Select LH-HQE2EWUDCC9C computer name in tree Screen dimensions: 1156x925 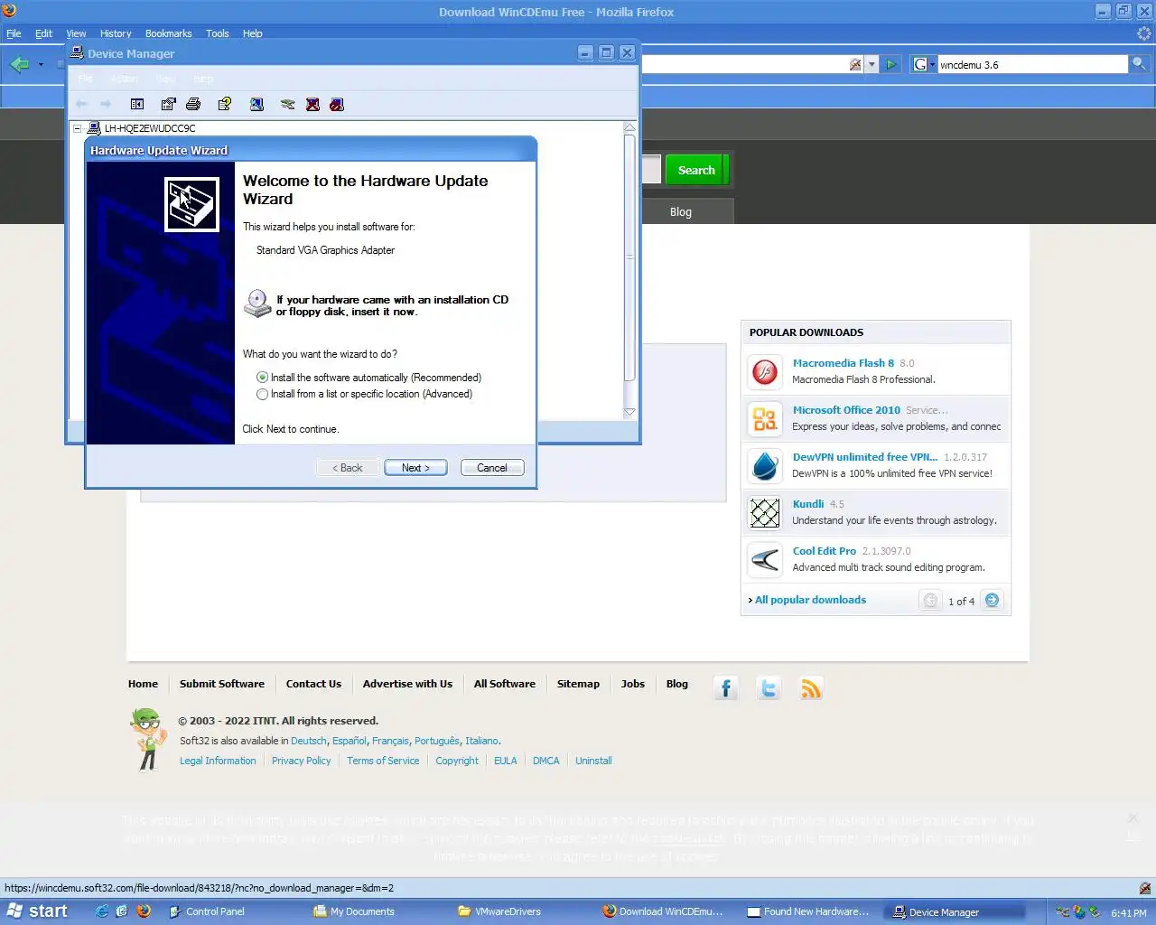(x=150, y=128)
